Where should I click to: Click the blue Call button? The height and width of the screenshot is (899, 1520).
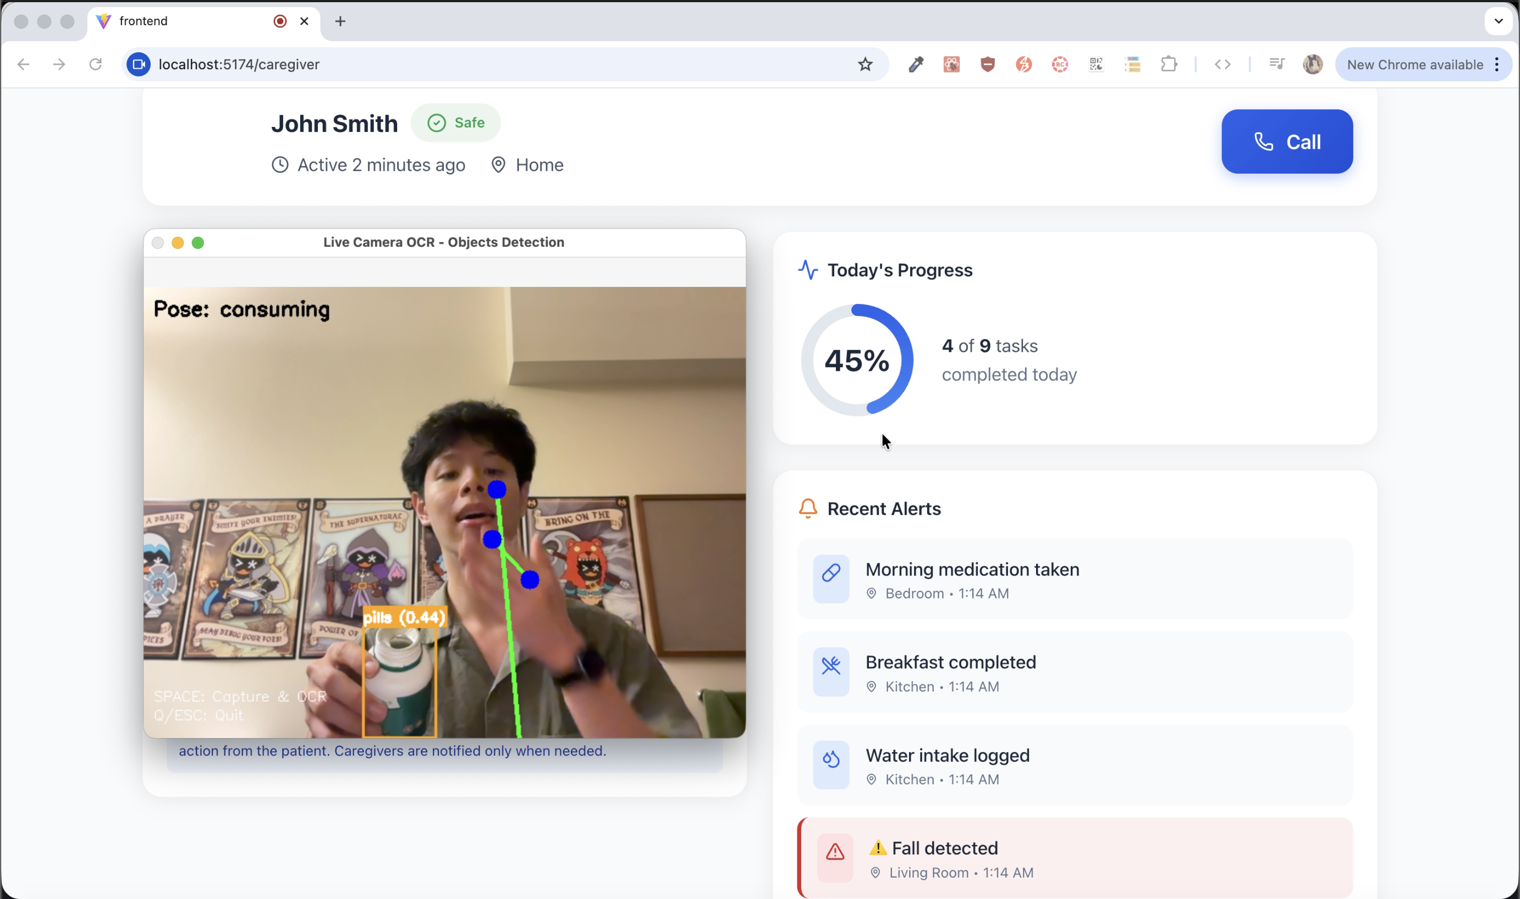pyautogui.click(x=1286, y=142)
